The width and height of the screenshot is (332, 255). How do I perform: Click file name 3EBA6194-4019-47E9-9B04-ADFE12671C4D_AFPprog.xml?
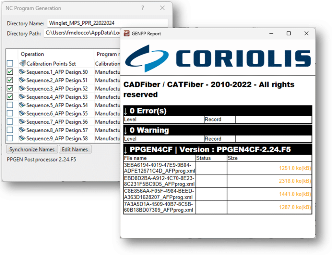pyautogui.click(x=160, y=168)
